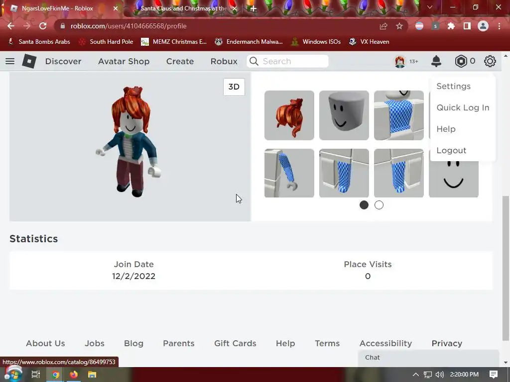Show hidden system tray icons

tap(416, 375)
